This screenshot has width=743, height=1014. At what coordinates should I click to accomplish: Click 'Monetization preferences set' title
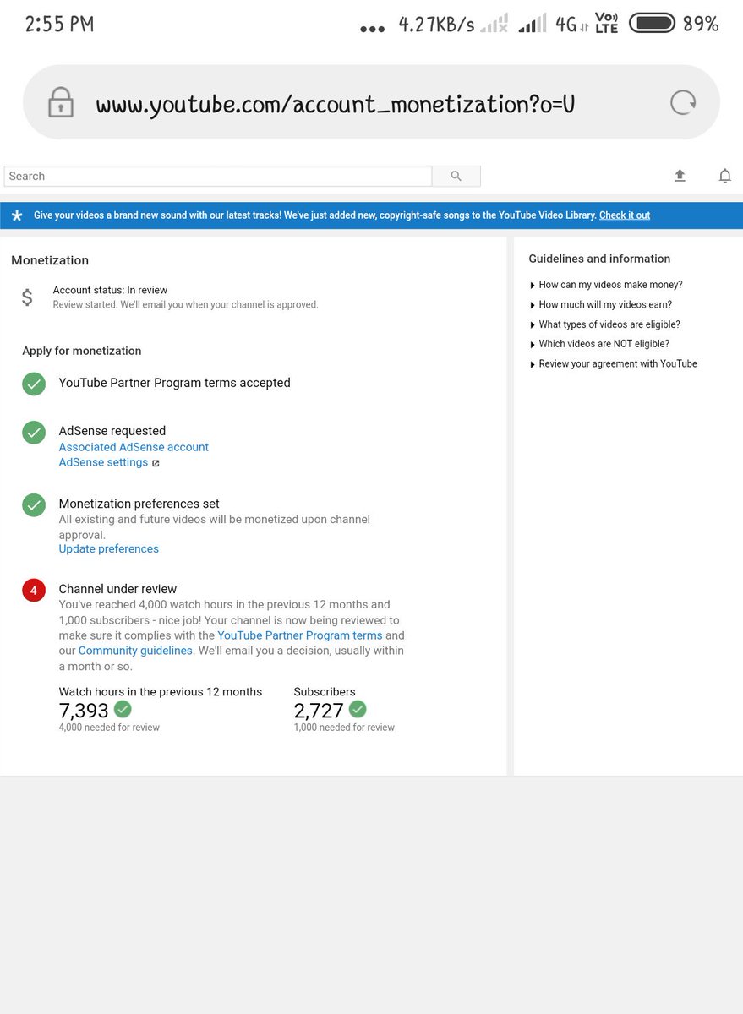pyautogui.click(x=139, y=504)
